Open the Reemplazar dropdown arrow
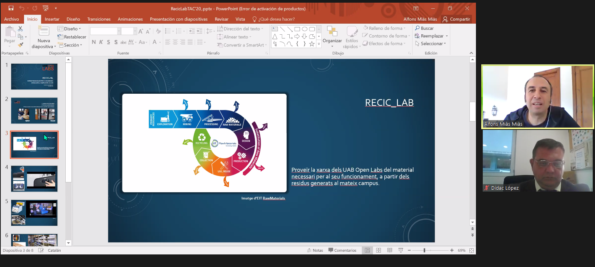595x267 pixels. [447, 36]
